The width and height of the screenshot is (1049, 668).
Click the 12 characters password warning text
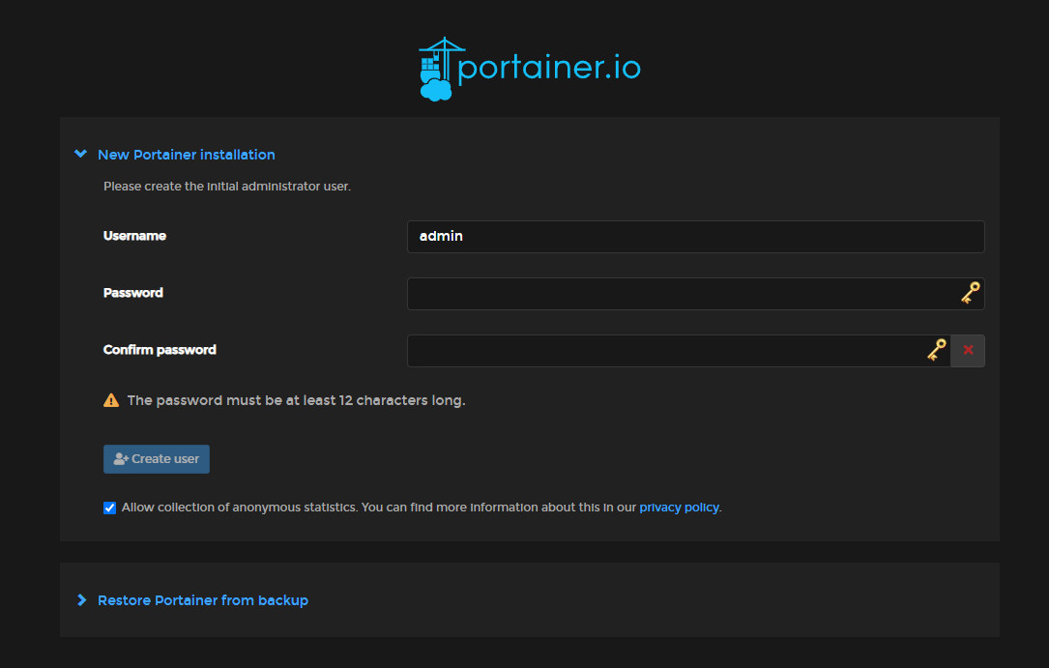[296, 400]
